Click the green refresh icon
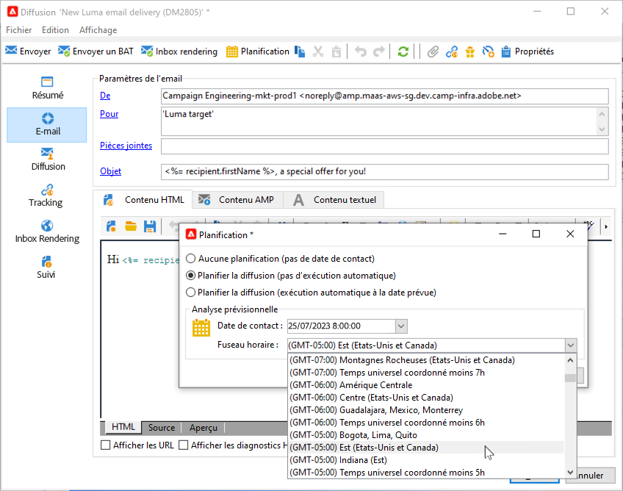The image size is (623, 491). coord(403,51)
